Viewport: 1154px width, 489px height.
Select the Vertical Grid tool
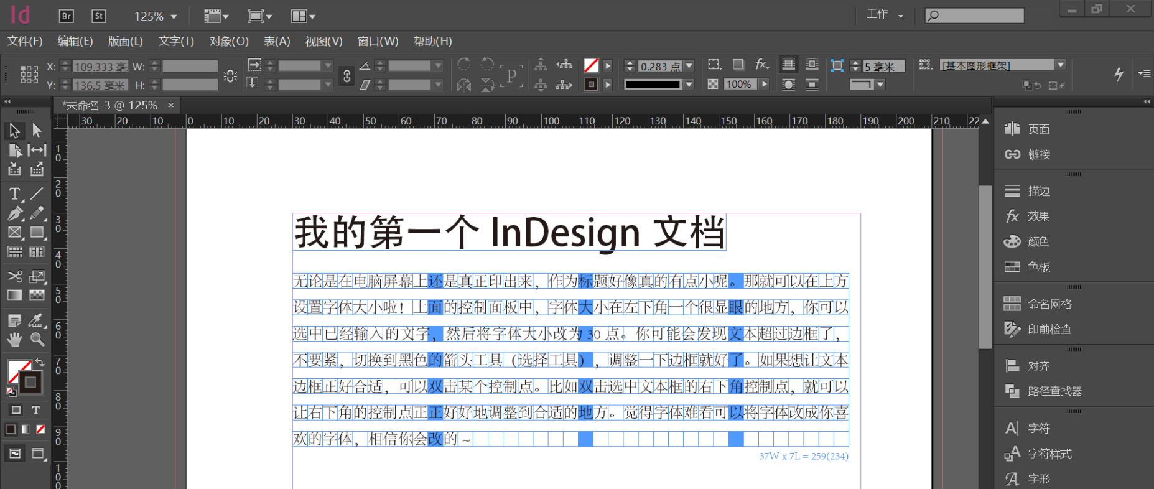(x=37, y=251)
